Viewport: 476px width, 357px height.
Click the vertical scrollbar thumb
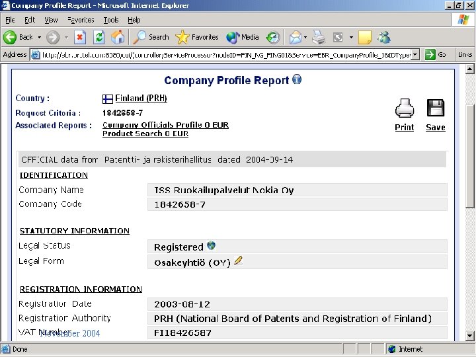pos(469,156)
